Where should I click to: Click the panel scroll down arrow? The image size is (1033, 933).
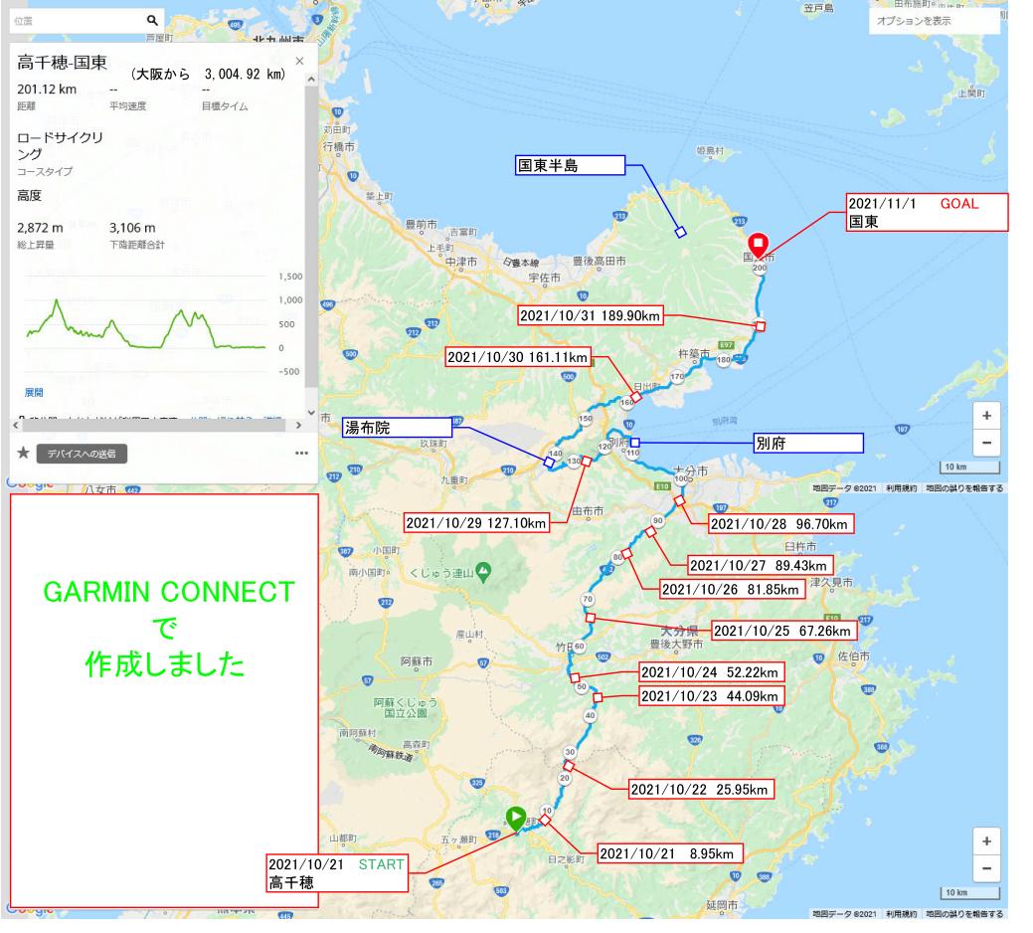coord(311,413)
